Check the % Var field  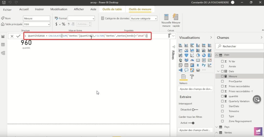tap(222, 61)
